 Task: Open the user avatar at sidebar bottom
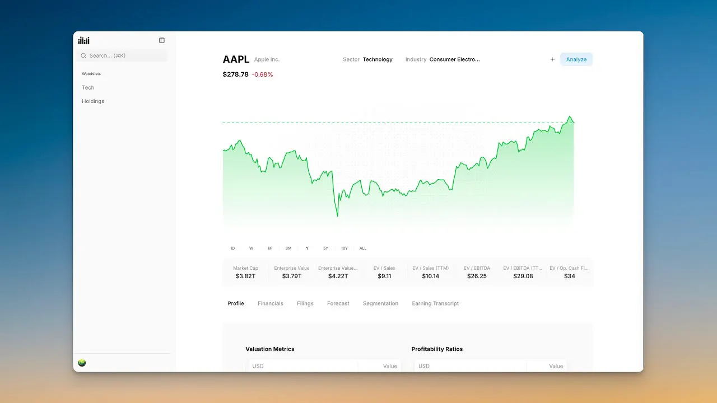pos(82,363)
